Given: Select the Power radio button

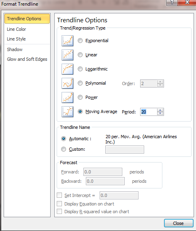Looking at the screenshot, I should (80, 97).
